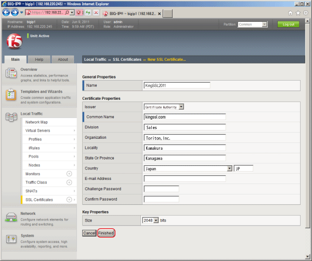
Task: Click the plus icon next to Traffic Class
Action: 69,182
